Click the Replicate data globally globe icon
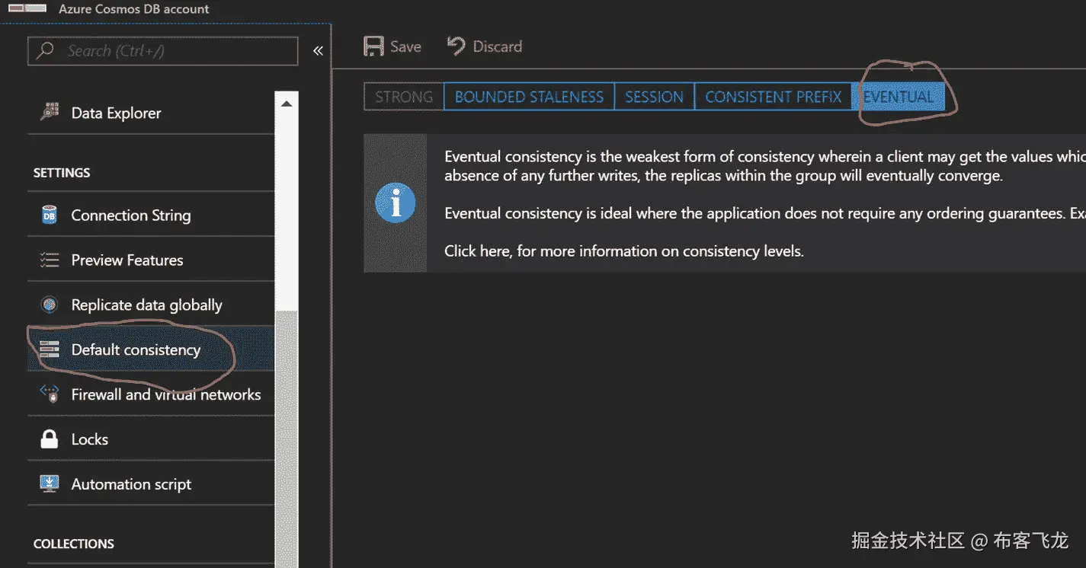The height and width of the screenshot is (568, 1086). [x=50, y=305]
